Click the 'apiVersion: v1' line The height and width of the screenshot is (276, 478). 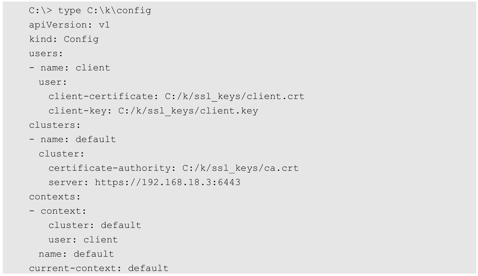[69, 25]
